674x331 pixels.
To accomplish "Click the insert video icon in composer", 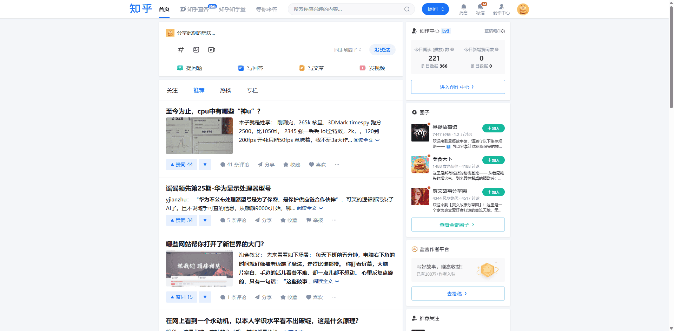I will pos(212,50).
